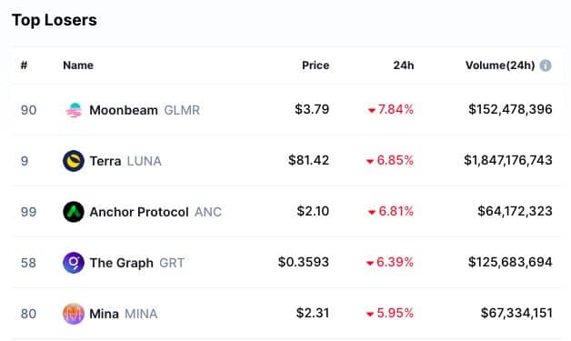571x341 pixels.
Task: Click the Anchor Protocol green logo icon
Action: pos(74,212)
